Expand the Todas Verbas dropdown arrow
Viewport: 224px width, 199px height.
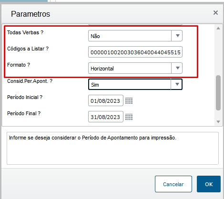pyautogui.click(x=177, y=36)
